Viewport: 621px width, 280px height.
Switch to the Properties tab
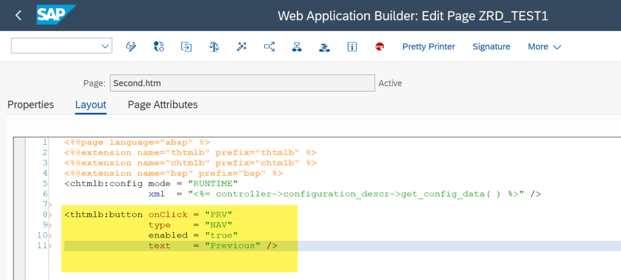click(x=30, y=105)
